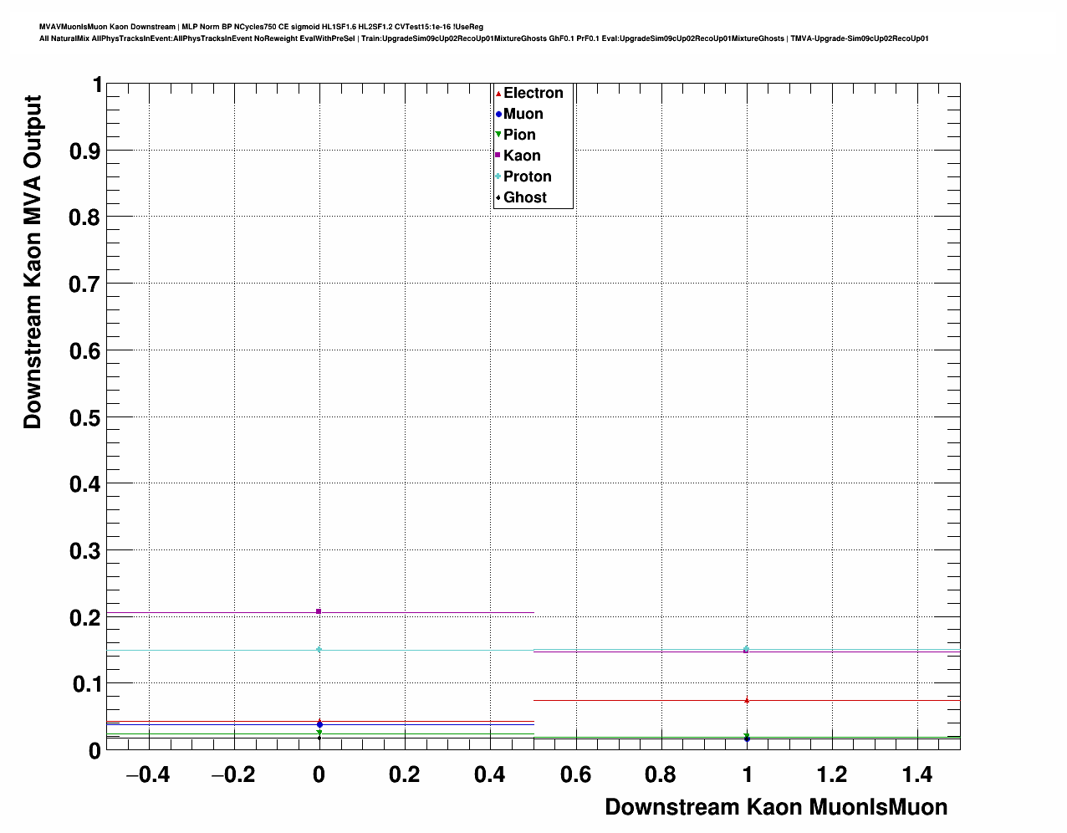
Task: Click the "Ghost" legend label
Action: click(x=525, y=197)
